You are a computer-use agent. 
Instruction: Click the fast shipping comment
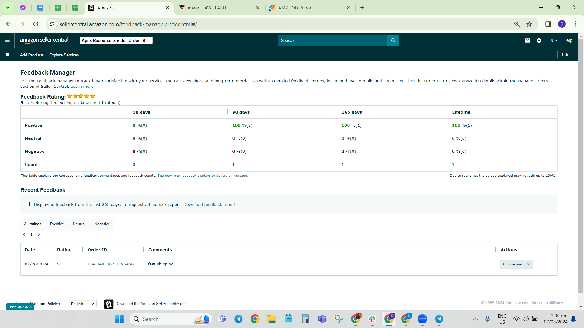[x=161, y=264]
